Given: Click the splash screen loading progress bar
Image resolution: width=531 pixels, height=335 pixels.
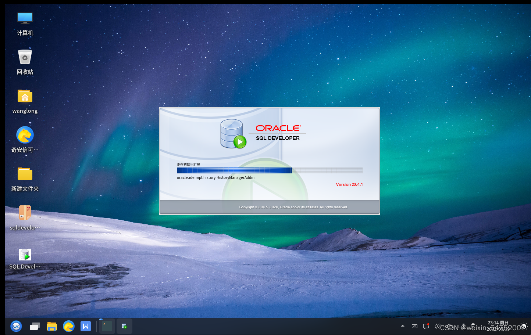Looking at the screenshot, I should point(270,170).
